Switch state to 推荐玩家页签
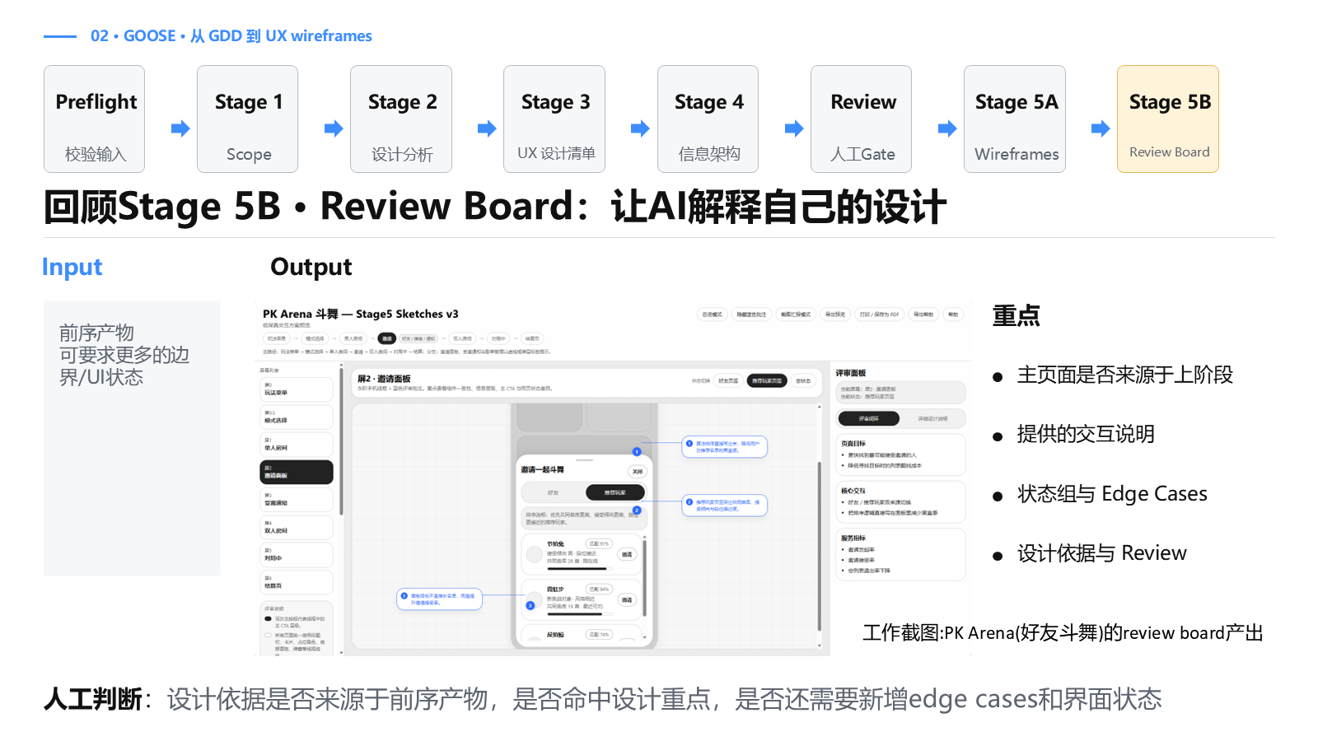 [767, 380]
